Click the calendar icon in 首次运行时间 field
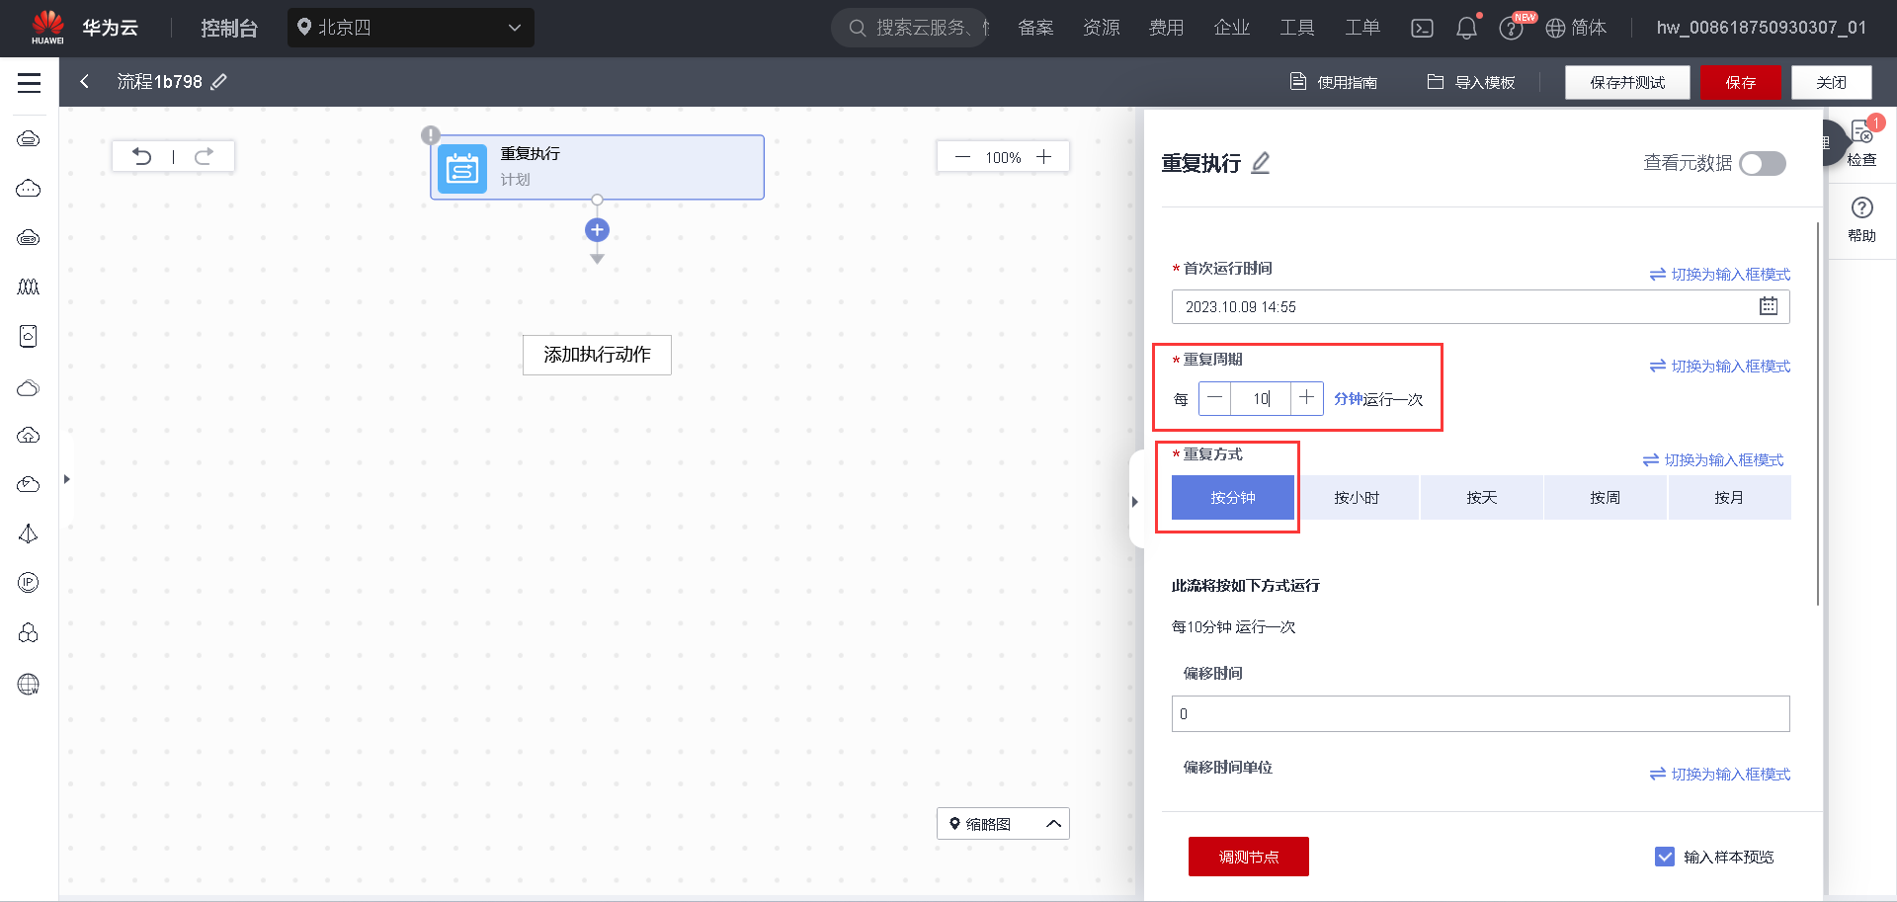The width and height of the screenshot is (1897, 902). (x=1770, y=306)
